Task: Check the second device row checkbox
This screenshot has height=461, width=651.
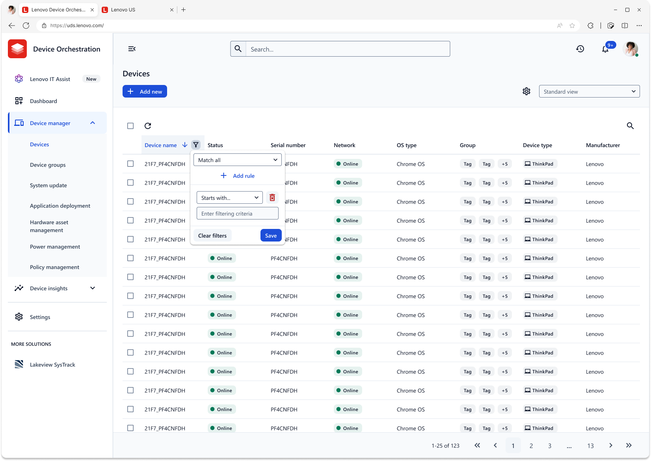Action: [x=130, y=183]
